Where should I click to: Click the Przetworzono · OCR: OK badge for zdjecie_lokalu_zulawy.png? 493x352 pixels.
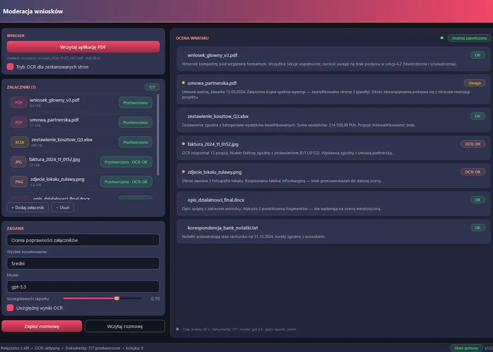tap(126, 182)
